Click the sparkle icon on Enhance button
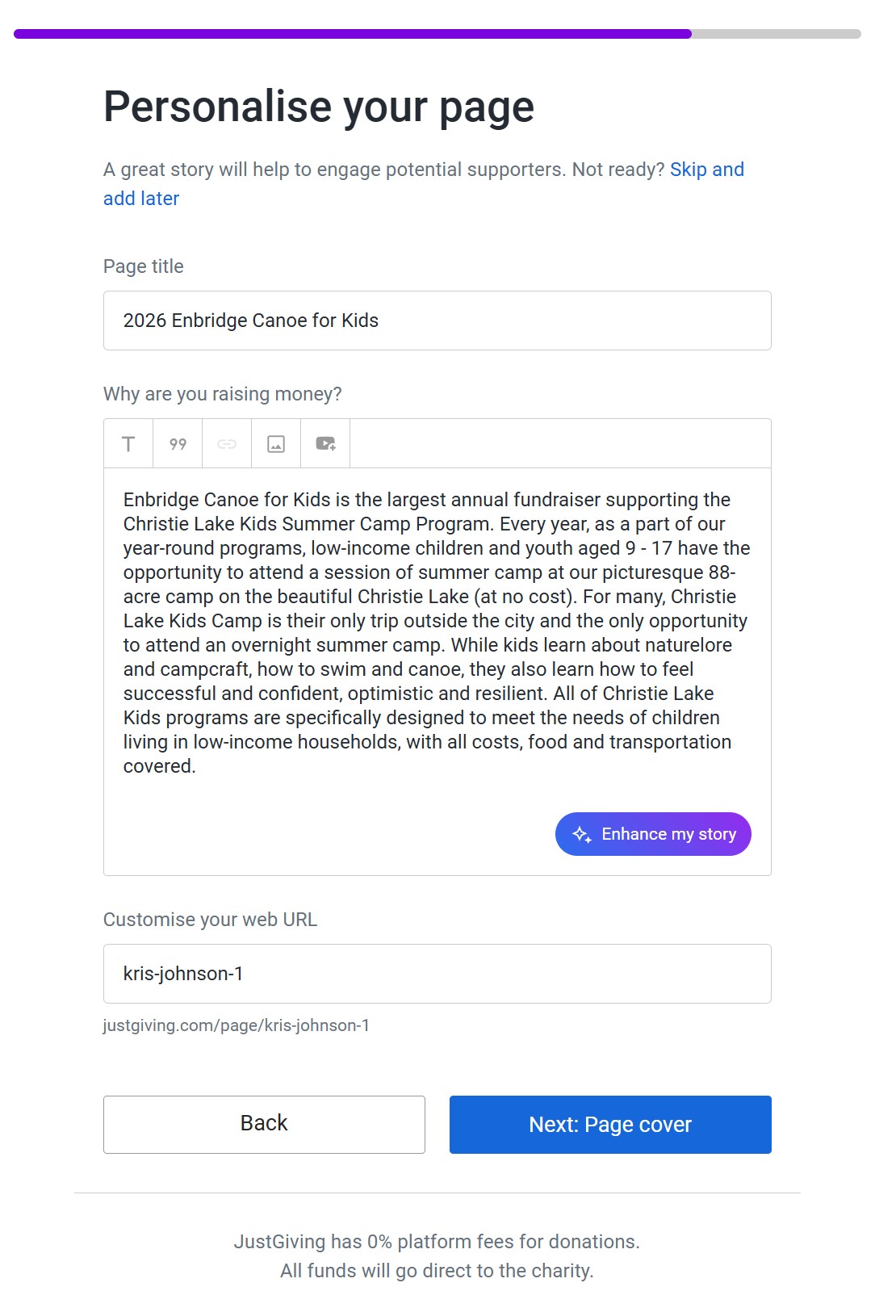Screen dimensions: 875x1308 [x=582, y=834]
